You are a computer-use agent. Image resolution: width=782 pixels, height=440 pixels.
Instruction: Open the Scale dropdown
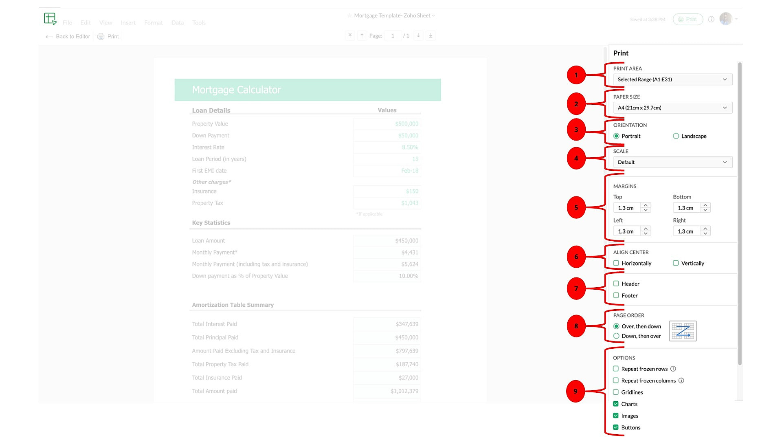click(x=672, y=162)
